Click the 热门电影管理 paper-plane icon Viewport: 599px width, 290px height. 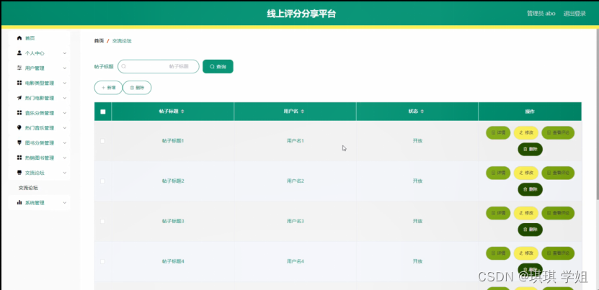pos(19,98)
